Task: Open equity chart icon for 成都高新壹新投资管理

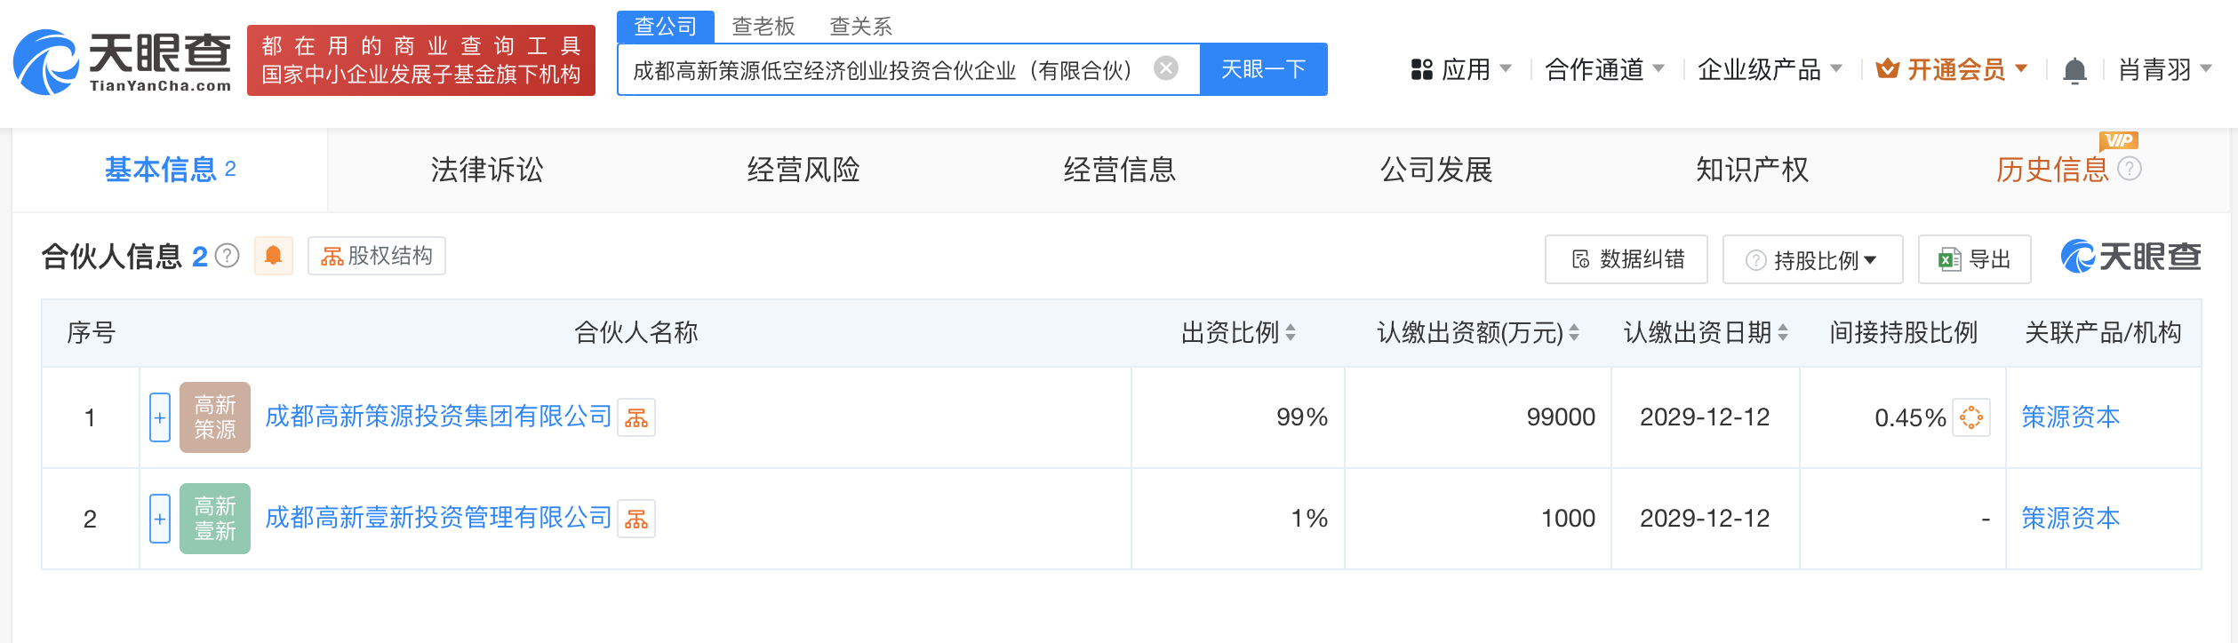Action: point(636,519)
